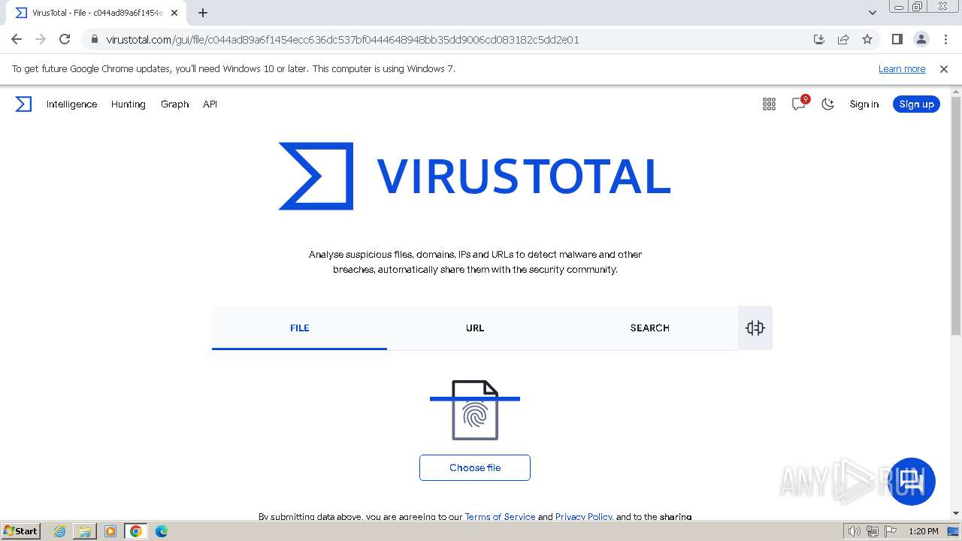
Task: Open the Intelligence menu
Action: click(x=71, y=104)
